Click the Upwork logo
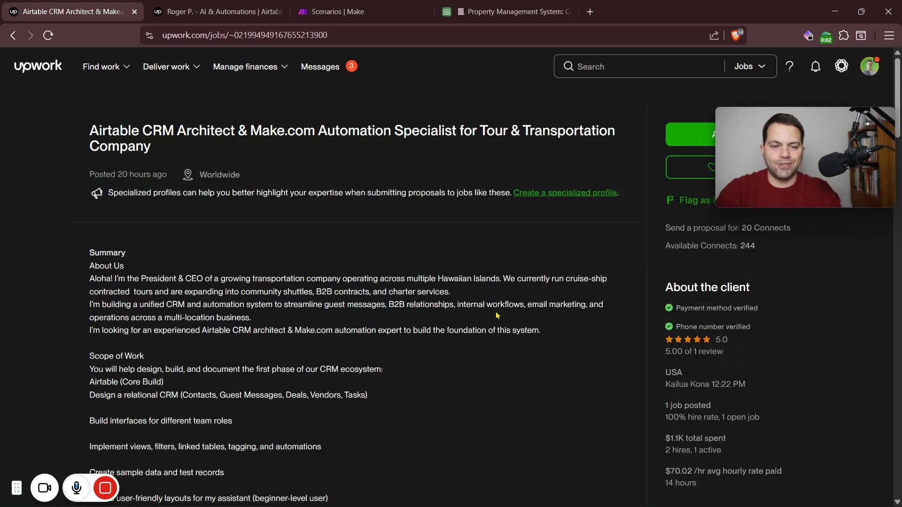 coord(38,66)
